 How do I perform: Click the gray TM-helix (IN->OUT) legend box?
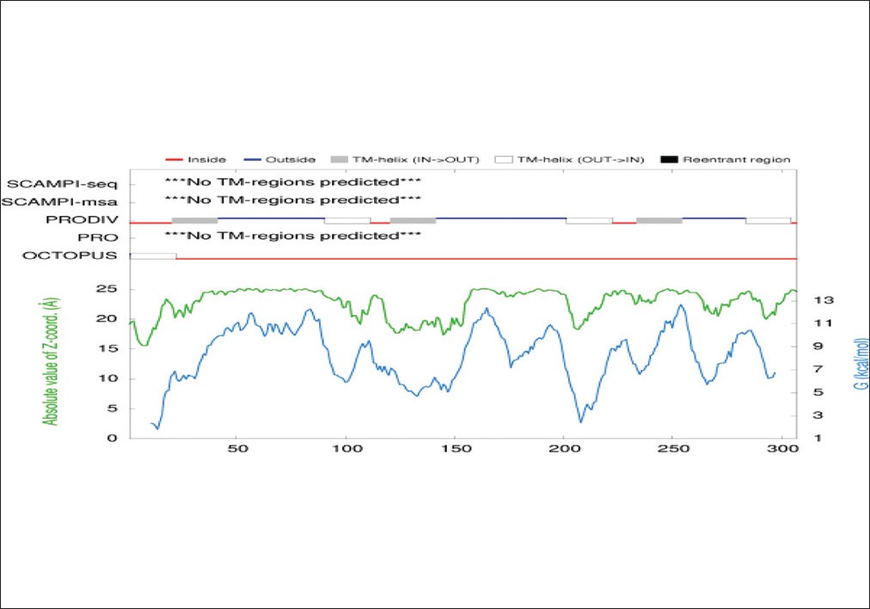click(x=338, y=159)
